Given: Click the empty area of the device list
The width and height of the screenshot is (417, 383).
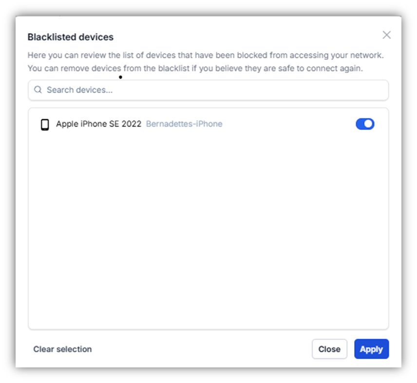Looking at the screenshot, I should point(208,229).
